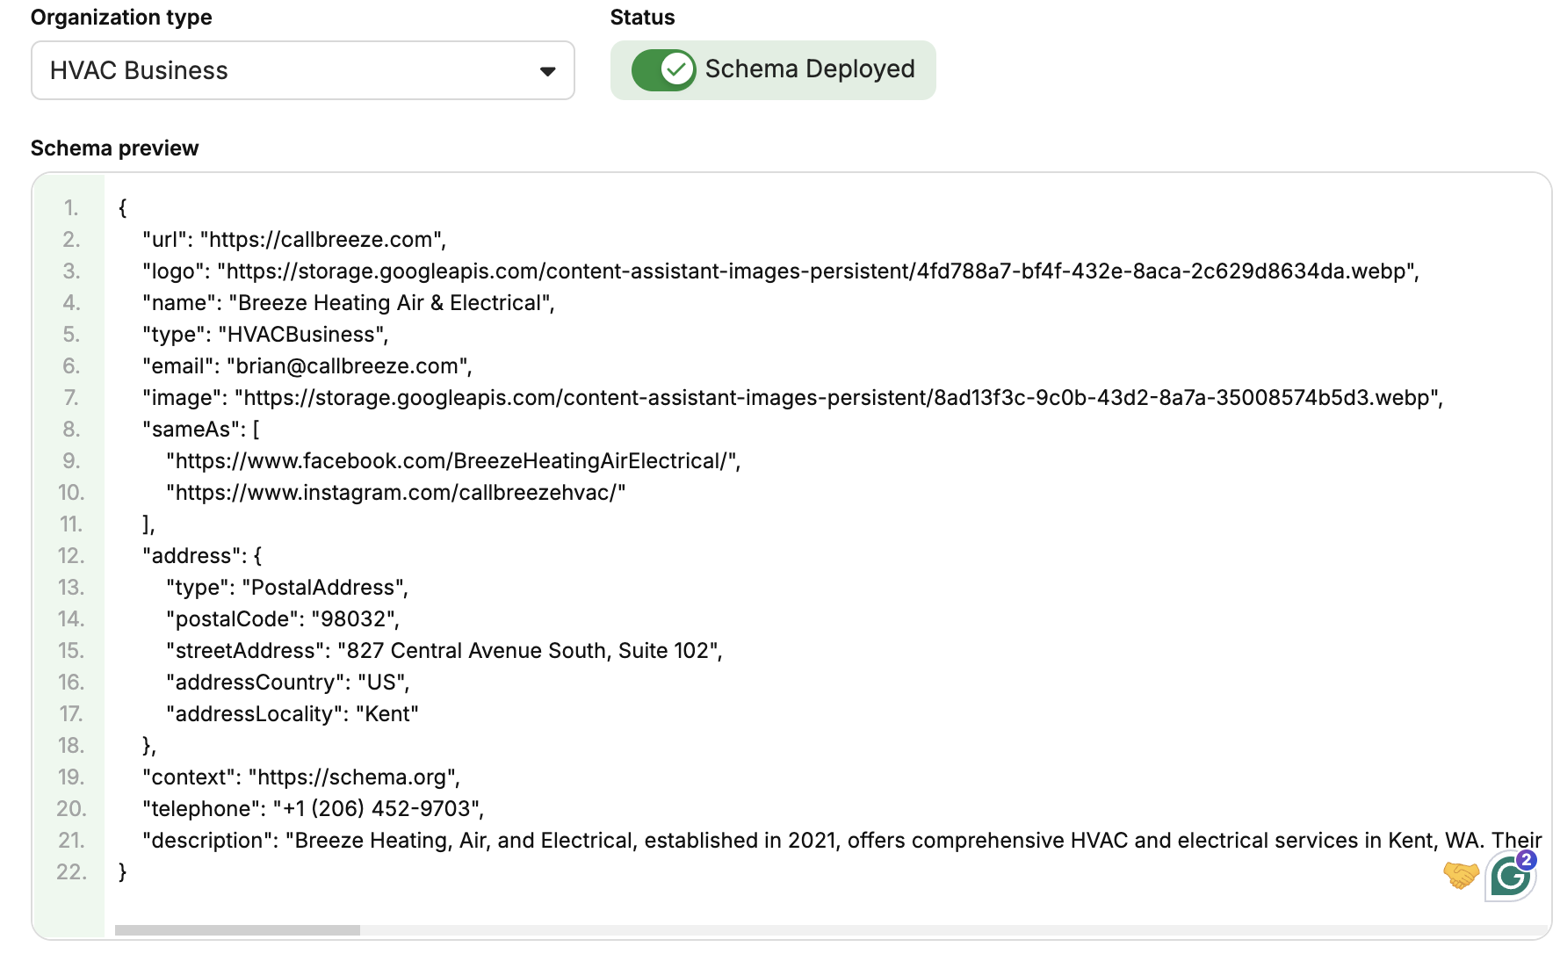
Task: Click the "address": { line
Action: coord(202,556)
